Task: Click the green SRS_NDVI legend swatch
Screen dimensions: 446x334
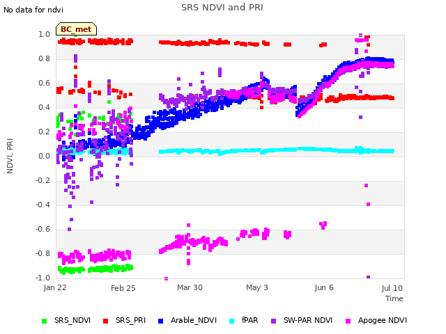Action: pos(44,321)
